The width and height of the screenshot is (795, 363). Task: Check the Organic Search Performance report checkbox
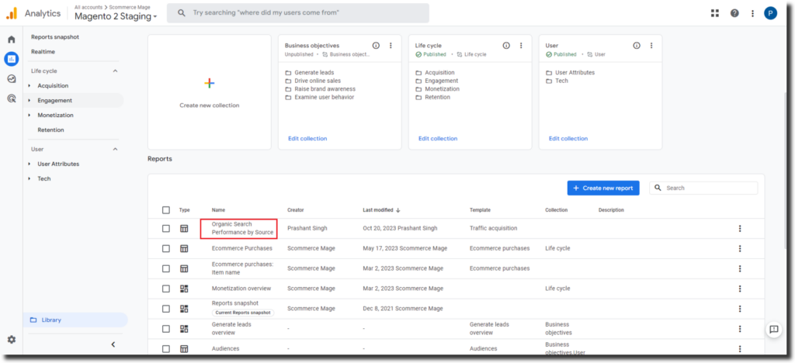pyautogui.click(x=166, y=228)
